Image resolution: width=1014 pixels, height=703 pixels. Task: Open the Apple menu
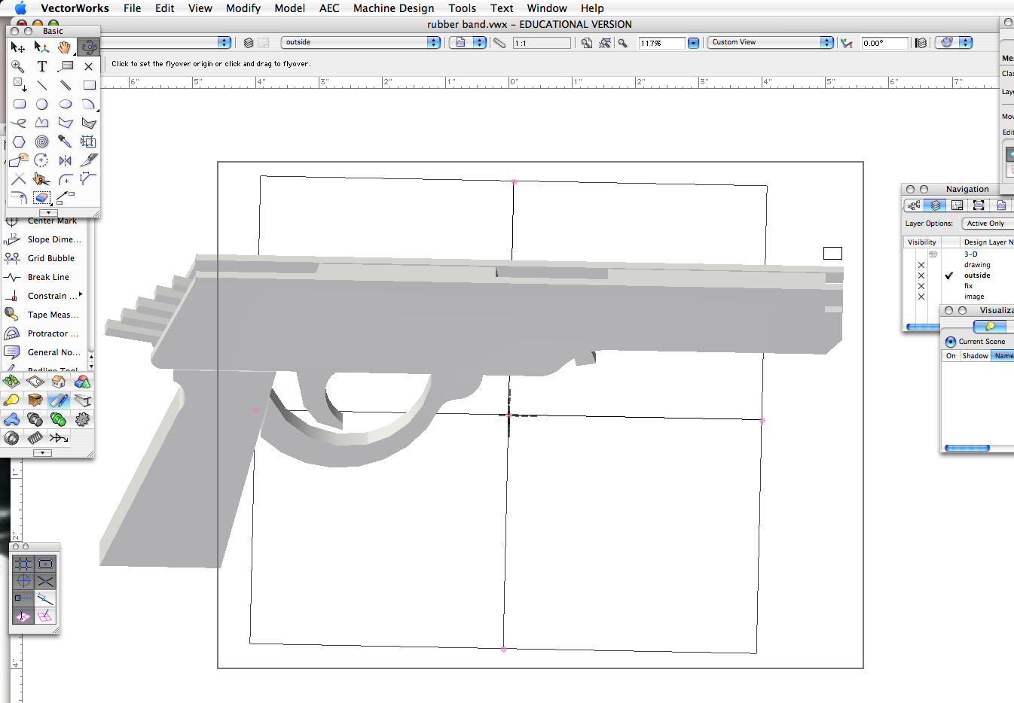tap(20, 8)
